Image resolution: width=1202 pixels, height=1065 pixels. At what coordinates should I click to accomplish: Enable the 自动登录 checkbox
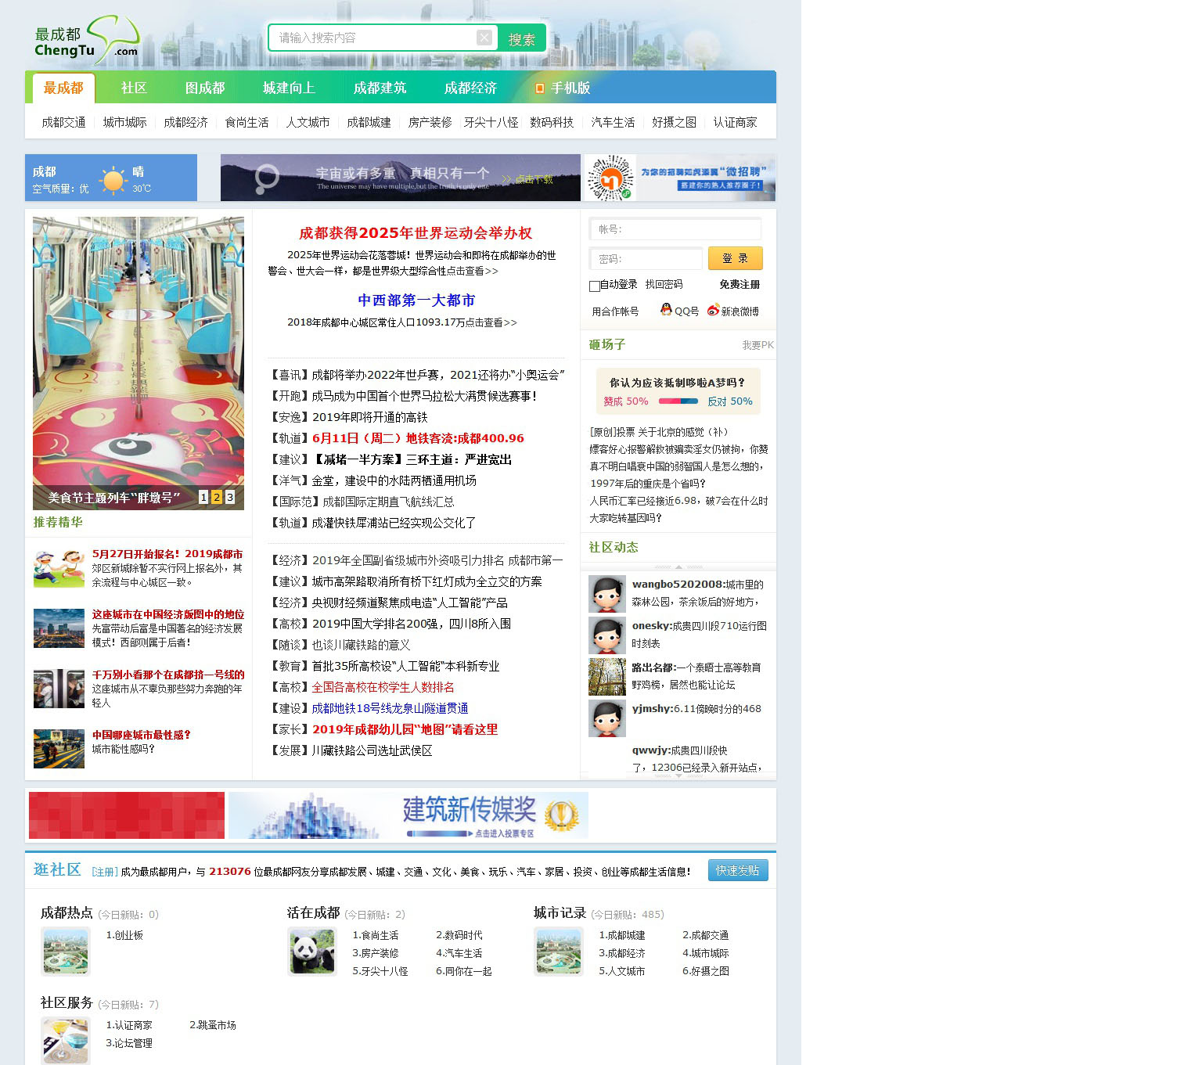[x=595, y=286]
